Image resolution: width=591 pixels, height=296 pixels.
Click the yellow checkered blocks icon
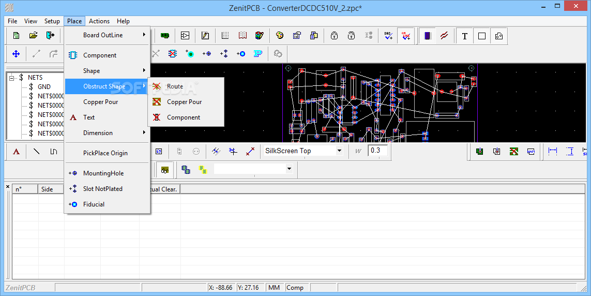[x=203, y=170]
